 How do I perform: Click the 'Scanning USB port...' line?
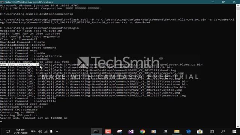pos(19,115)
